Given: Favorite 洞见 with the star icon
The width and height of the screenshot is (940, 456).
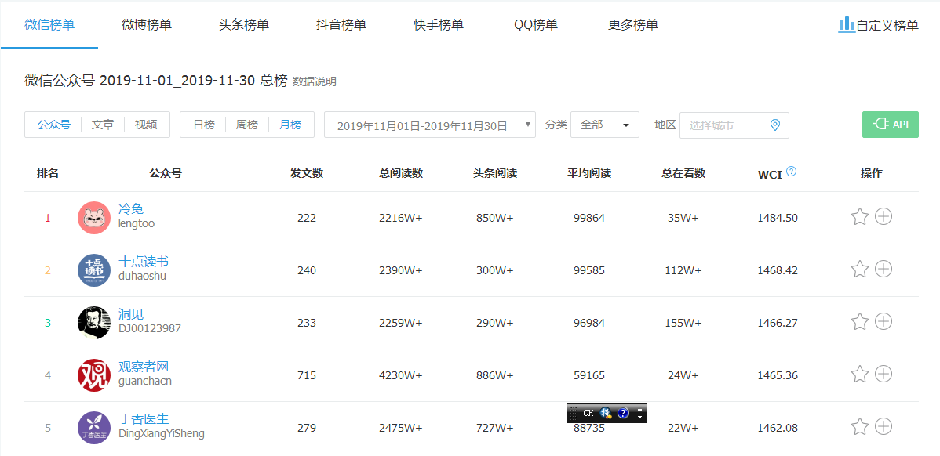Looking at the screenshot, I should (860, 322).
